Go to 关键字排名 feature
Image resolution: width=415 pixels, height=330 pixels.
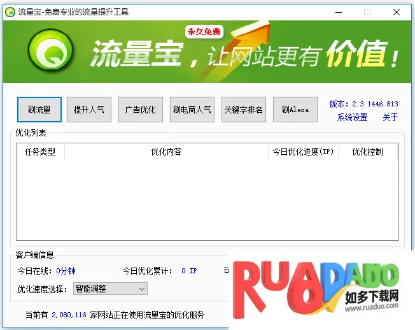point(243,110)
